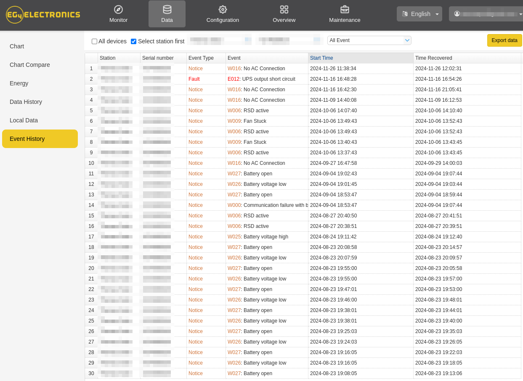Click row number 1 cell

point(91,69)
